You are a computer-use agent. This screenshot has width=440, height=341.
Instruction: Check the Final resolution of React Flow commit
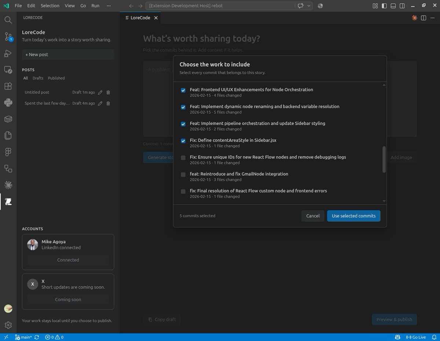click(x=183, y=191)
